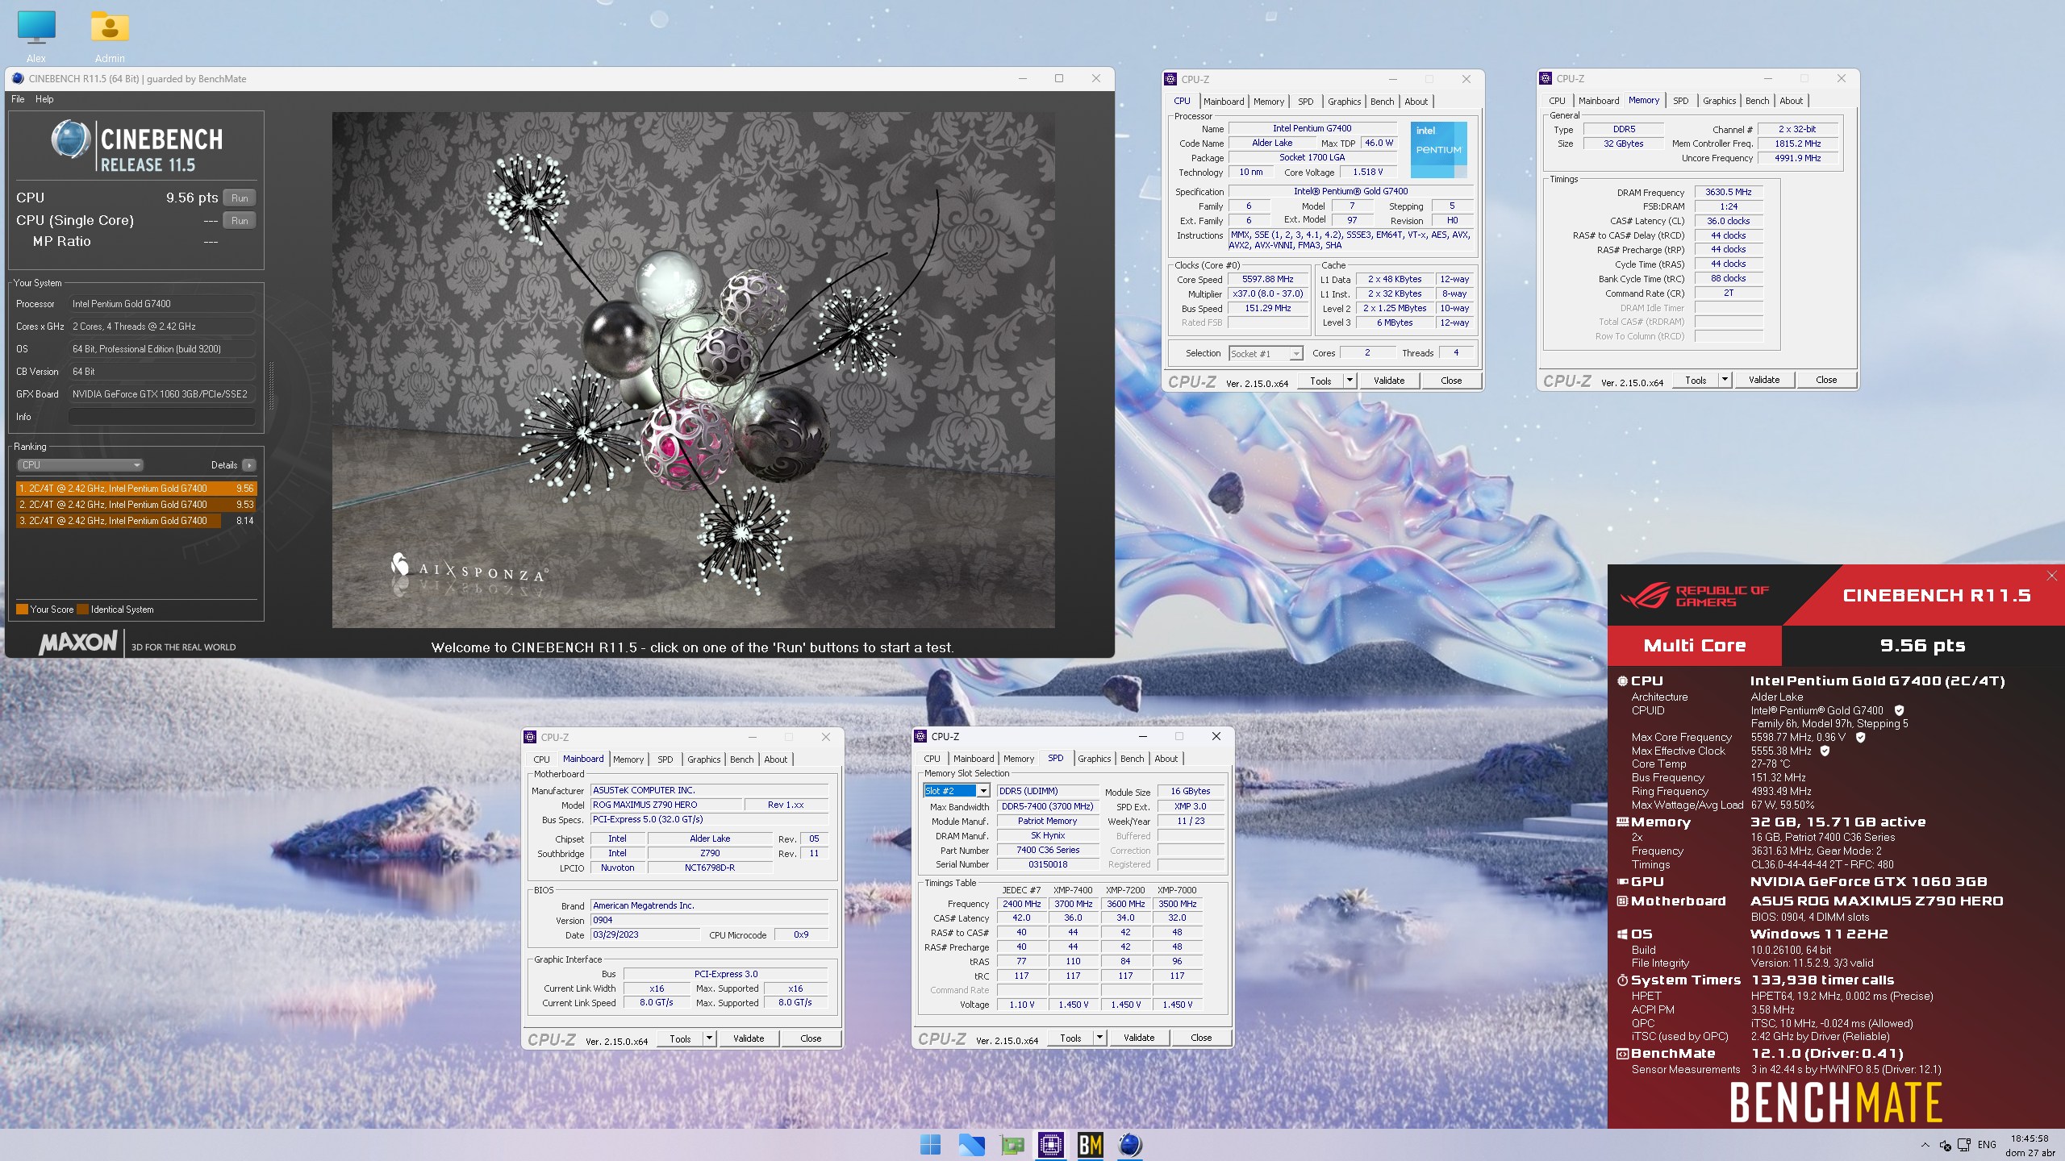The width and height of the screenshot is (2065, 1161).
Task: Click the CPU-Z CPU window title icon
Action: coord(1170,79)
